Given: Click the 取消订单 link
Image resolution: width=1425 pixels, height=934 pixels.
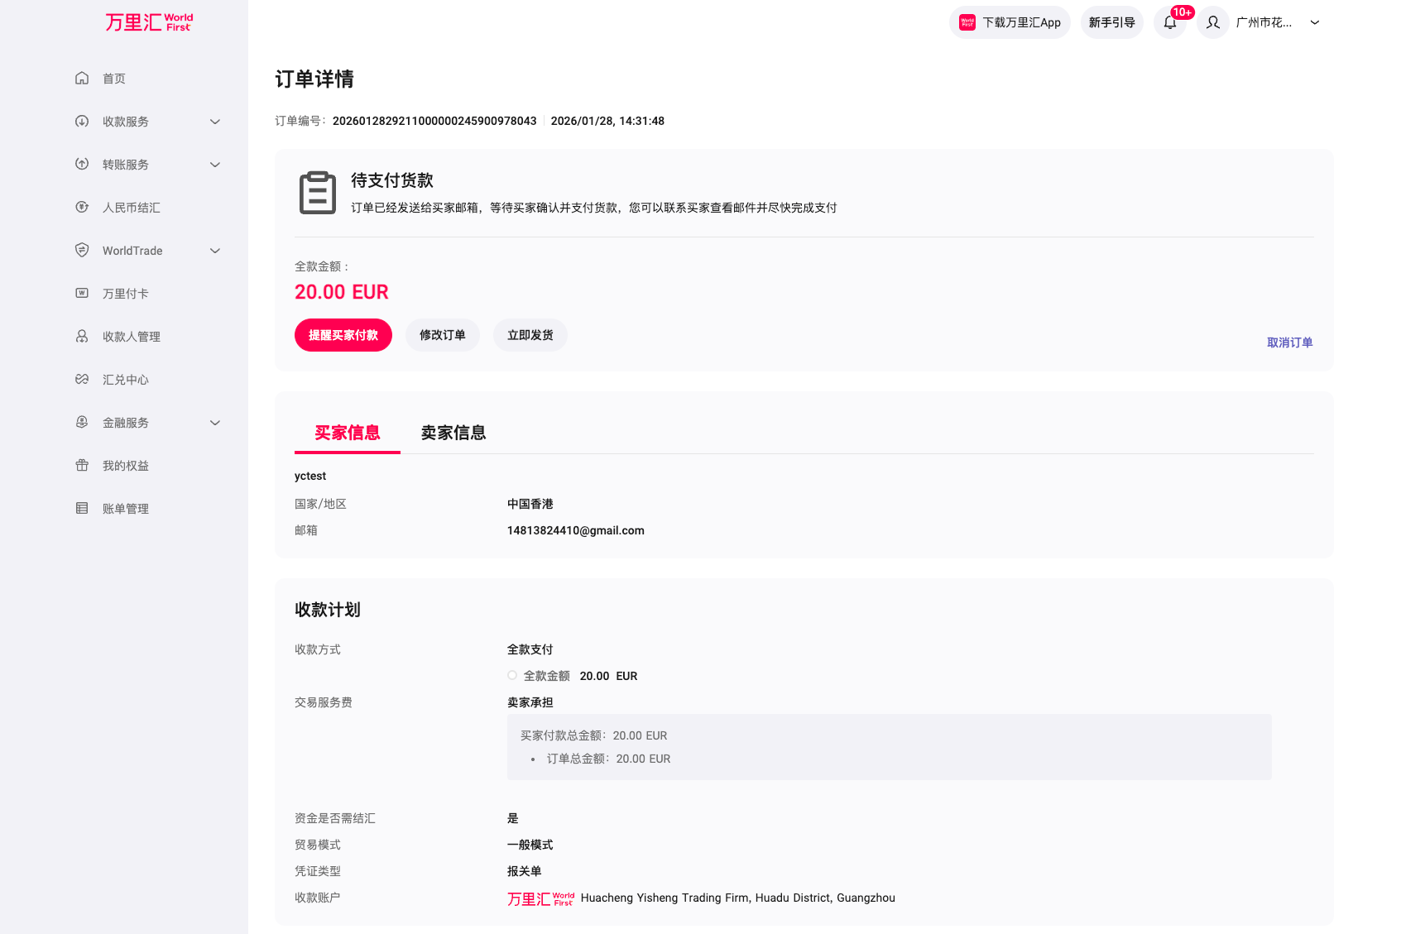Looking at the screenshot, I should (1289, 342).
